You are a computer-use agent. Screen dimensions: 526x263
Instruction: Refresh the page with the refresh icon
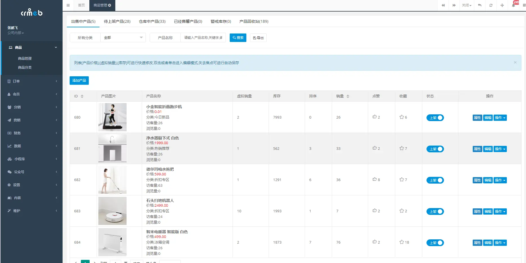491,5
